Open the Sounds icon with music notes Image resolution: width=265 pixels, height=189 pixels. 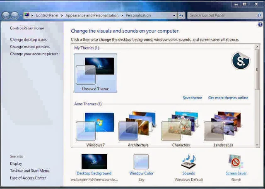[x=188, y=161]
